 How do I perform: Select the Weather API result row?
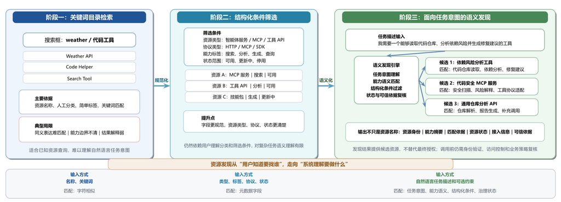(79, 56)
